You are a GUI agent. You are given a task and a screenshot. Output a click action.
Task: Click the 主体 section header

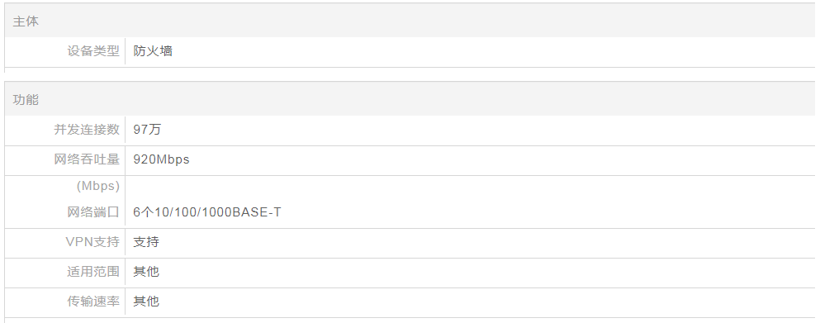pyautogui.click(x=26, y=21)
